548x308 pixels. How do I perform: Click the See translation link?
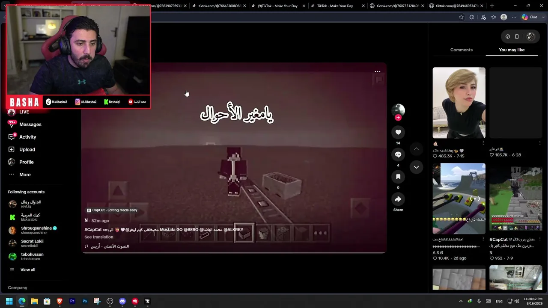coord(99,237)
